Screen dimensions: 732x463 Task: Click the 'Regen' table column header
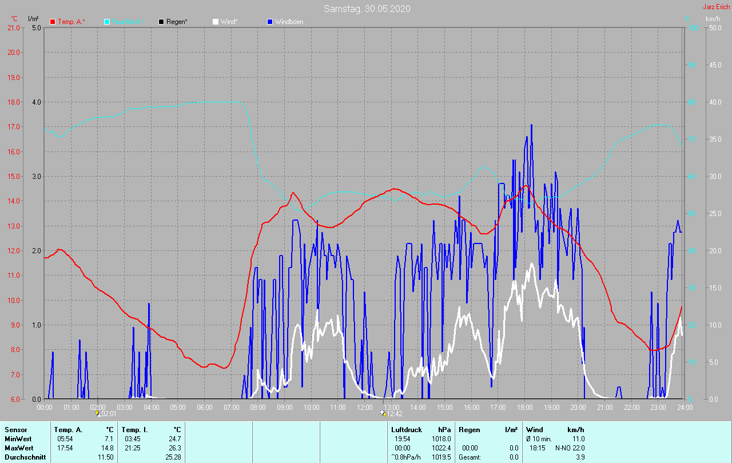point(470,430)
